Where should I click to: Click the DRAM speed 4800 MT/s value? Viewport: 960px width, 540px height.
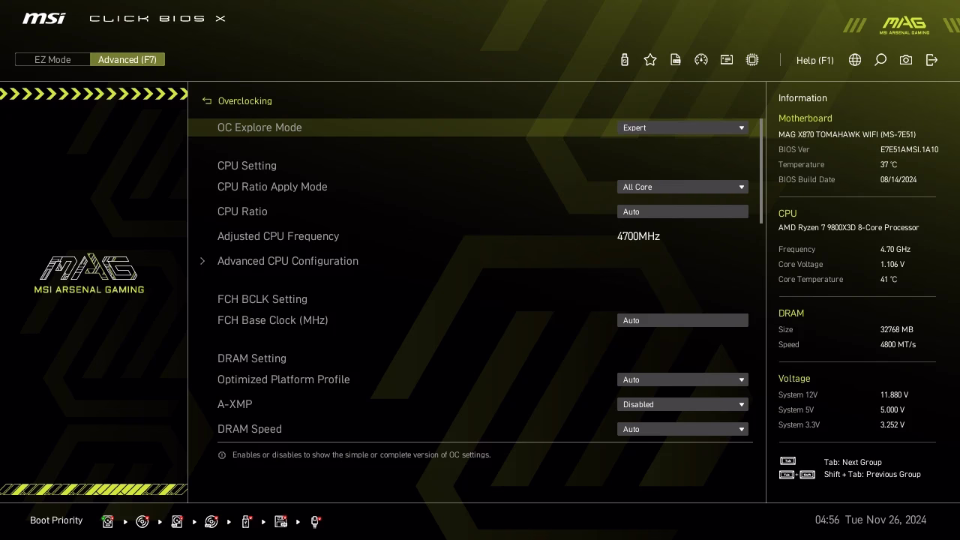tap(898, 344)
